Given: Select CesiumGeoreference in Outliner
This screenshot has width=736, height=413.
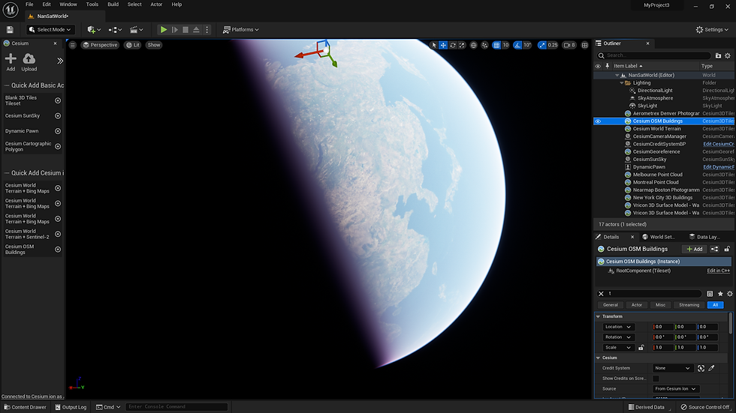Looking at the screenshot, I should tap(656, 151).
